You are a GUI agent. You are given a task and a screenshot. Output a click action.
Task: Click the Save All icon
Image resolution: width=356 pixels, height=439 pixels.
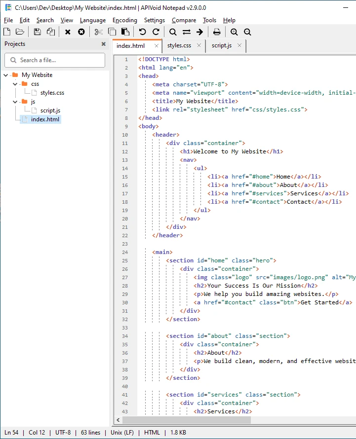[x=51, y=32]
